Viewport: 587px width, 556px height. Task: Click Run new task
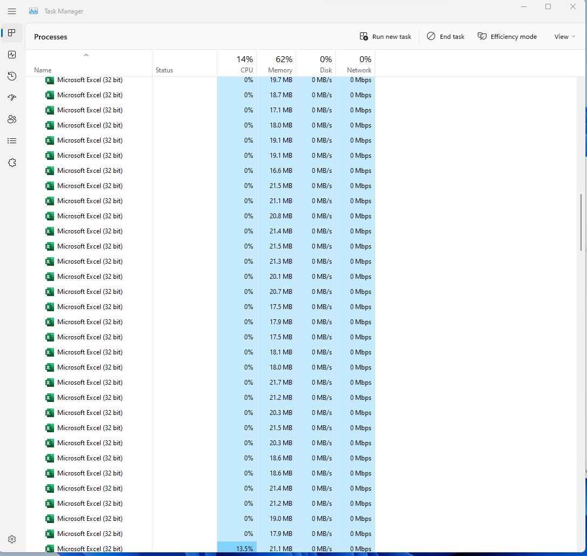[385, 37]
